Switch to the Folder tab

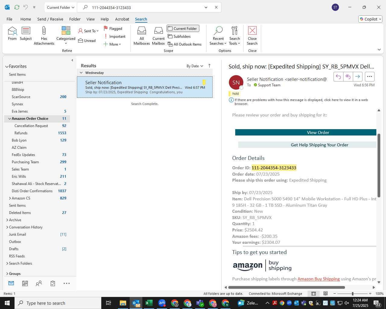[75, 19]
